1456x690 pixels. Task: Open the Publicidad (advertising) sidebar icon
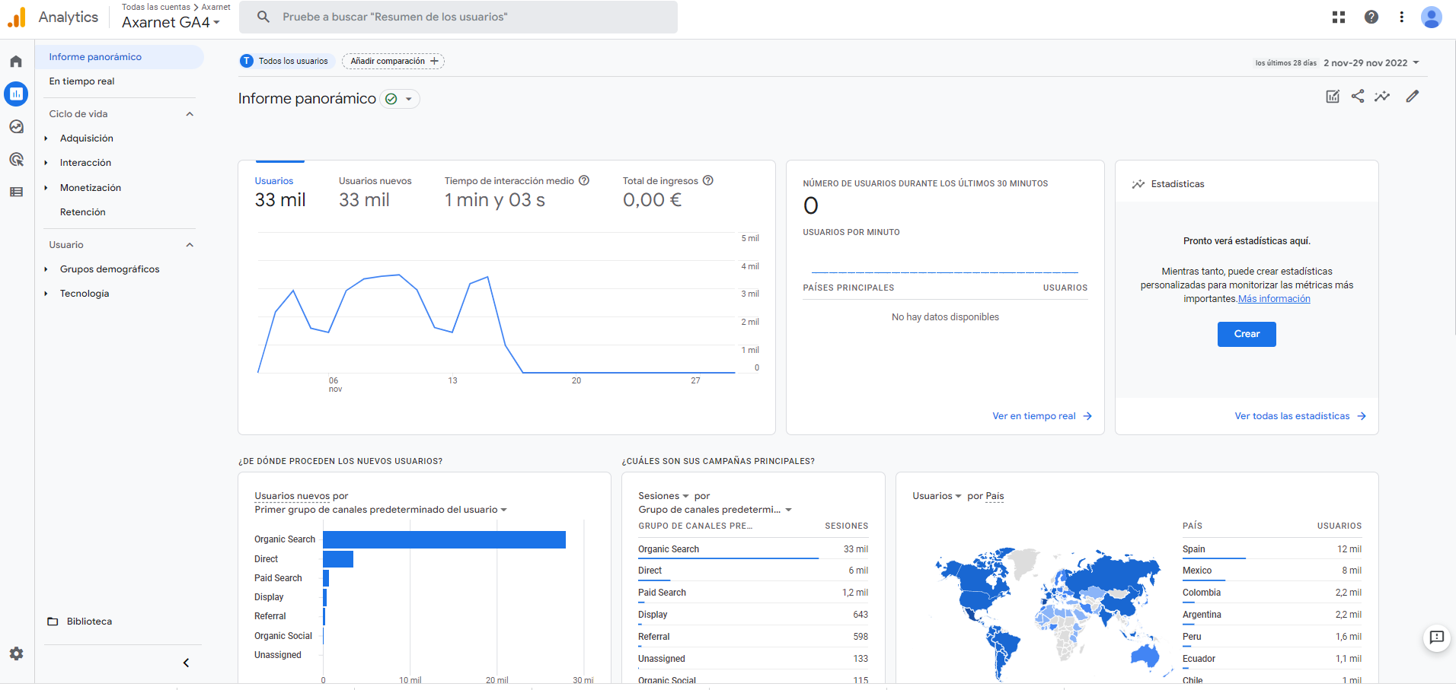click(16, 159)
